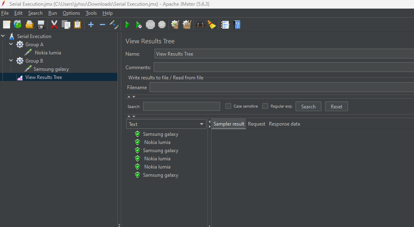Enable the Case sensitive checkbox
Image resolution: width=414 pixels, height=227 pixels.
coord(228,106)
